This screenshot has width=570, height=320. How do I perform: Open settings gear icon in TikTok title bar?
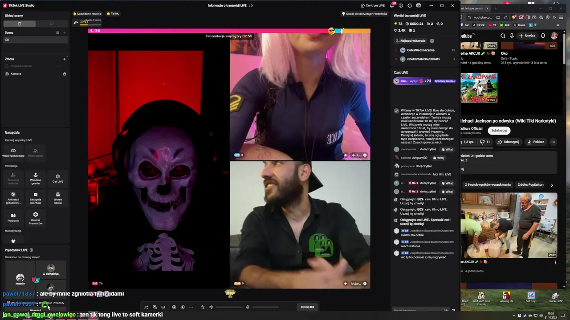coord(410,5)
